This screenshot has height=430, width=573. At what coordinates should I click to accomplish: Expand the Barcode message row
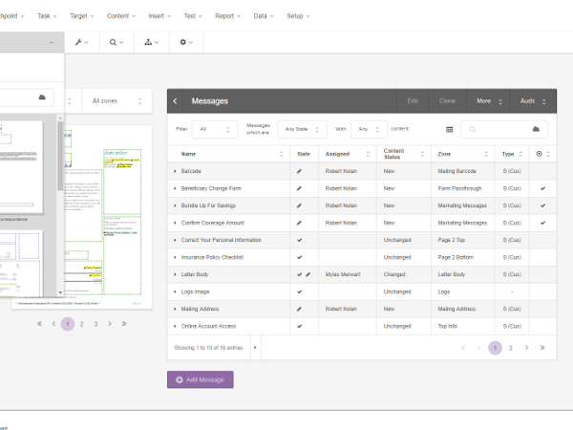175,171
